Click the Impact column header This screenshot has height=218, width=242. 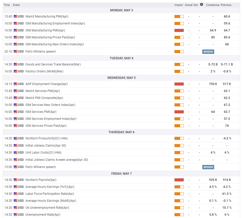click(179, 5)
